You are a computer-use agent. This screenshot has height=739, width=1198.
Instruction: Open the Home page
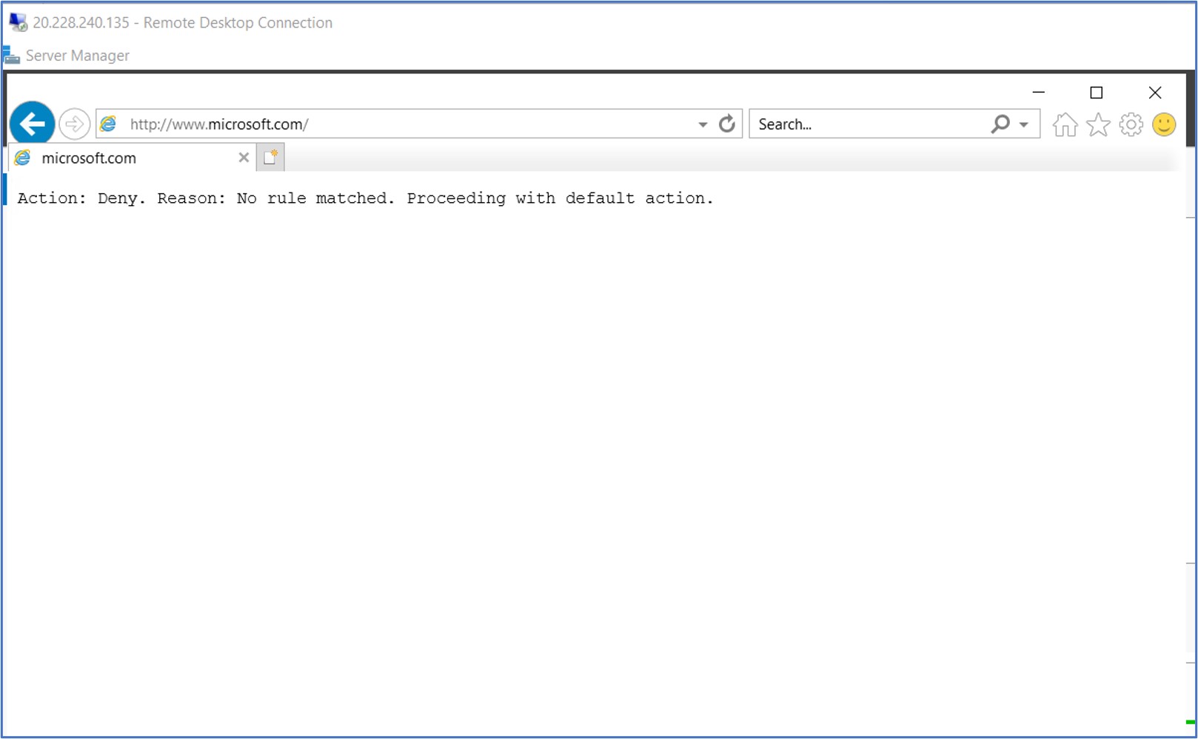coord(1065,125)
